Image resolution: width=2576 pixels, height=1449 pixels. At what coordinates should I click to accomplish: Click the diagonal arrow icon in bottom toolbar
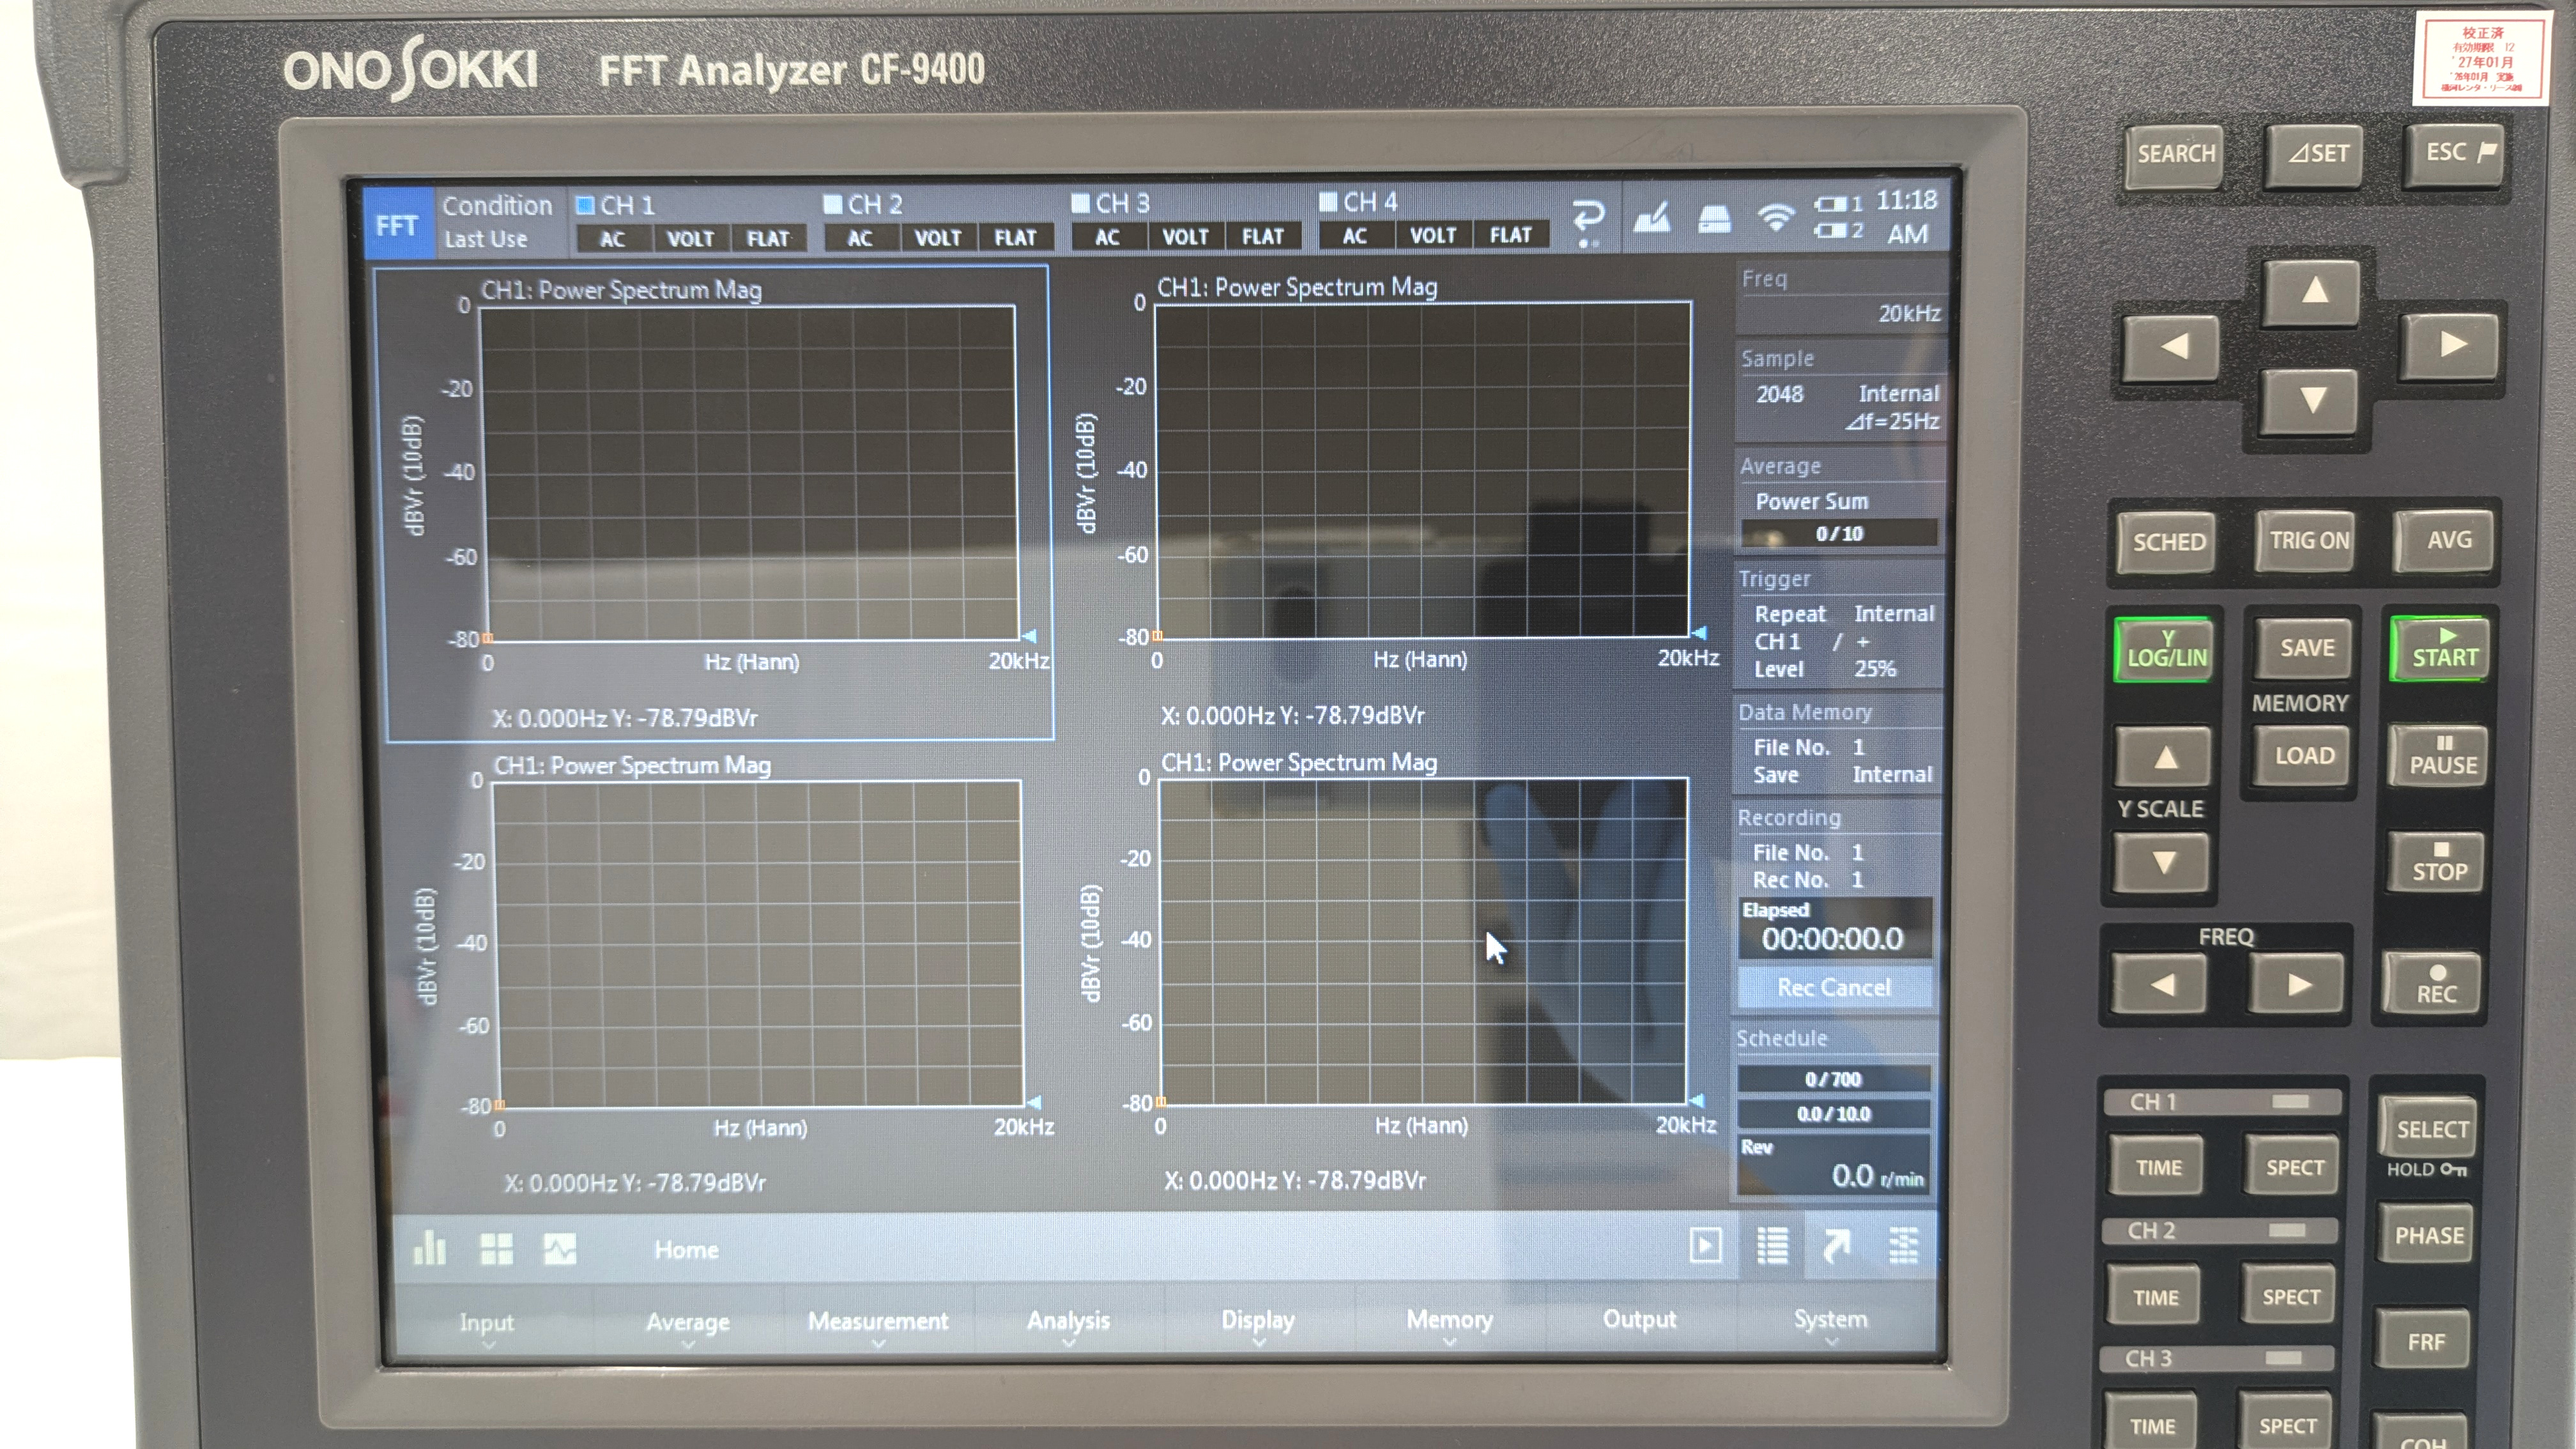point(1837,1245)
